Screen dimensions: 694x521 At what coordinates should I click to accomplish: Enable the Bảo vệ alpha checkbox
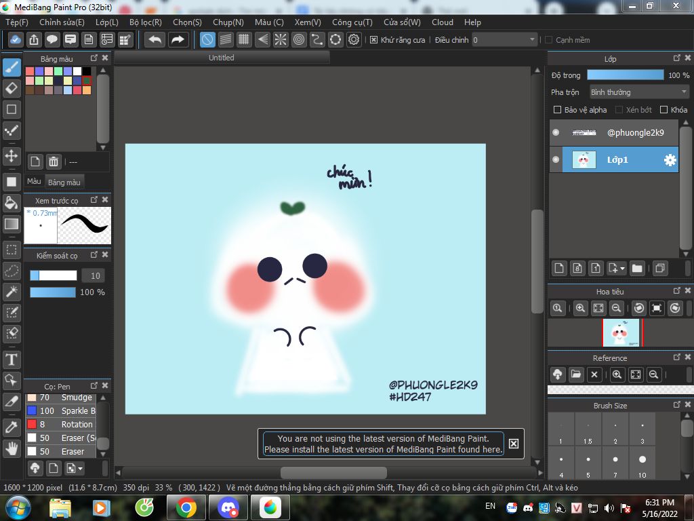tap(557, 109)
